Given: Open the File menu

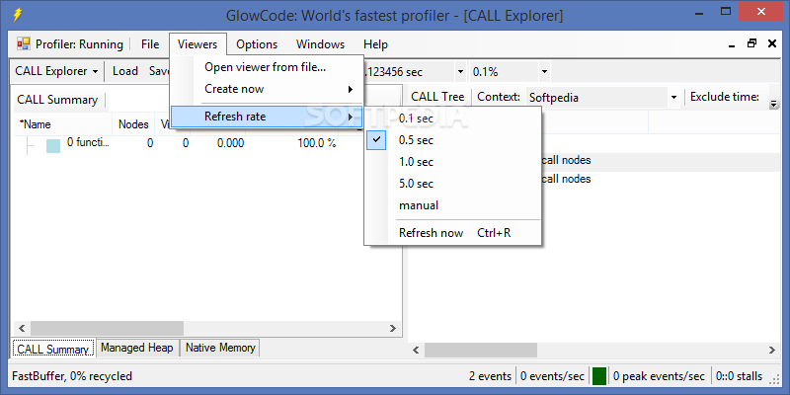Looking at the screenshot, I should click(x=150, y=44).
